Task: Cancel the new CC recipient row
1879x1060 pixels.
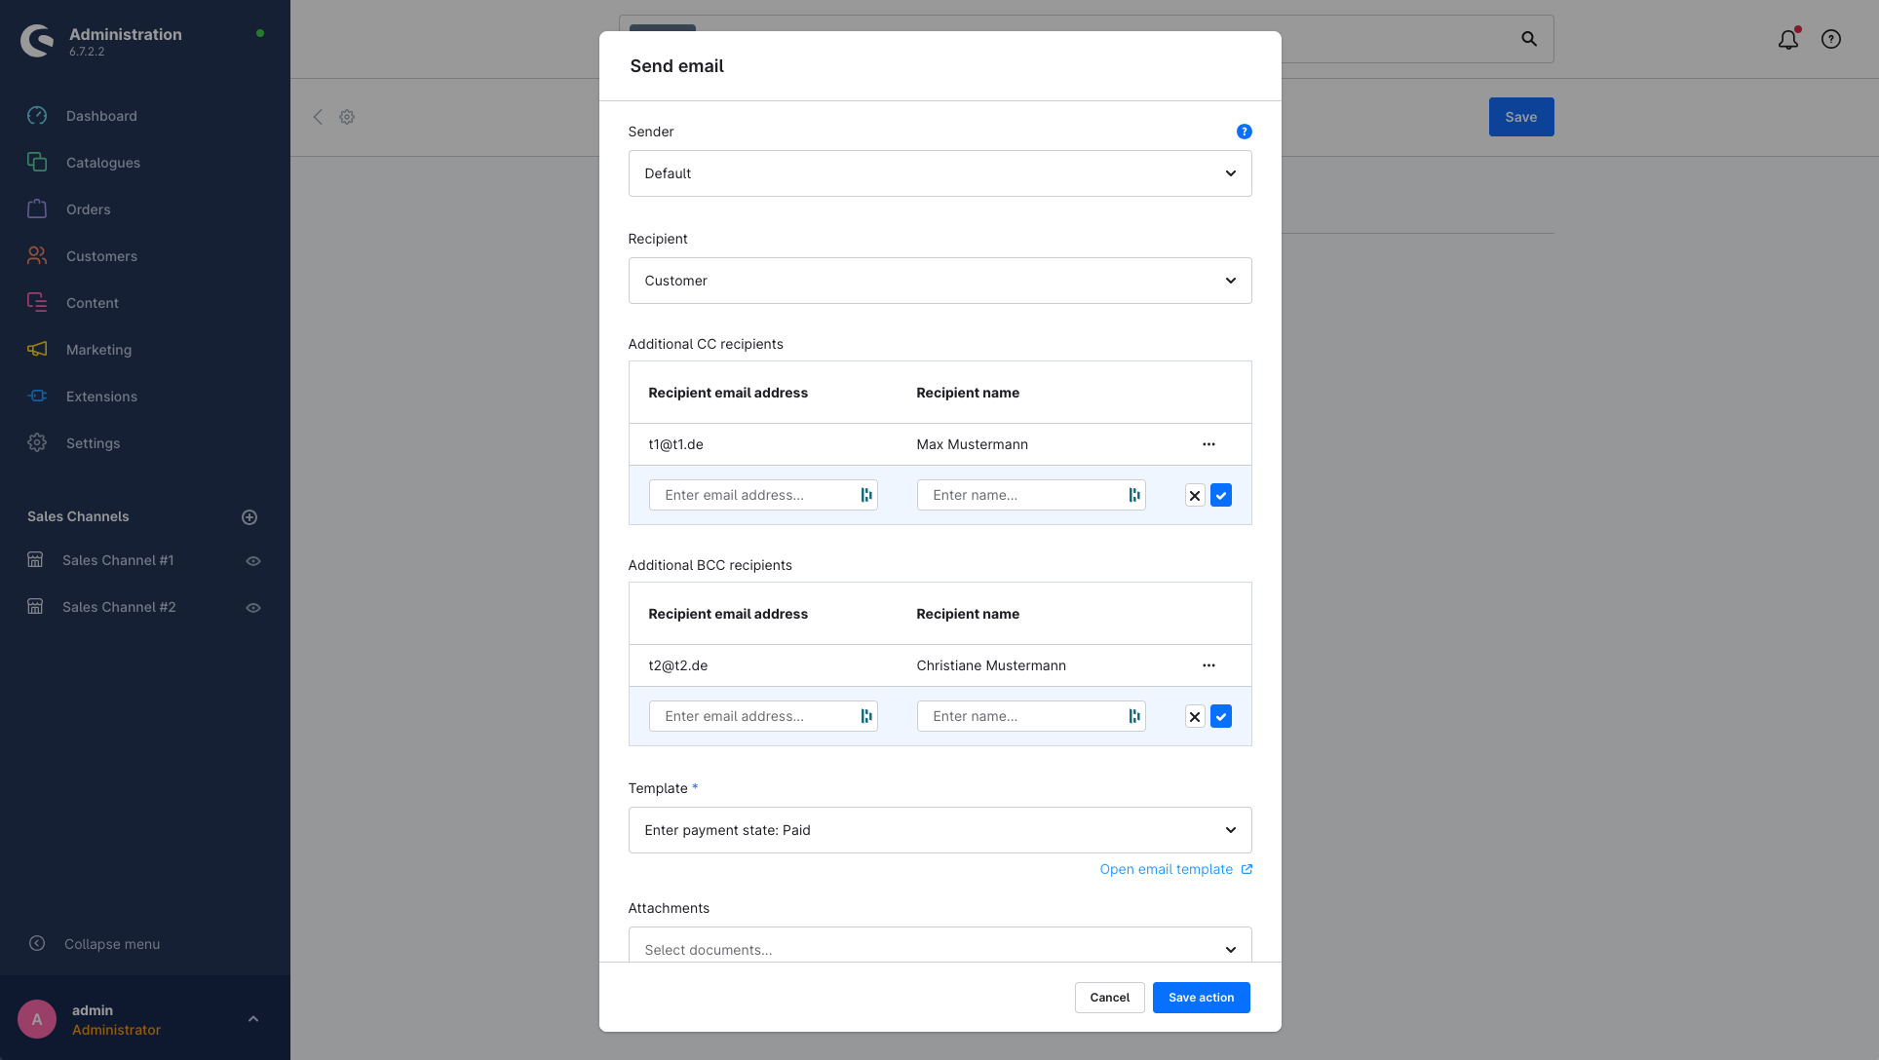Action: click(1195, 496)
